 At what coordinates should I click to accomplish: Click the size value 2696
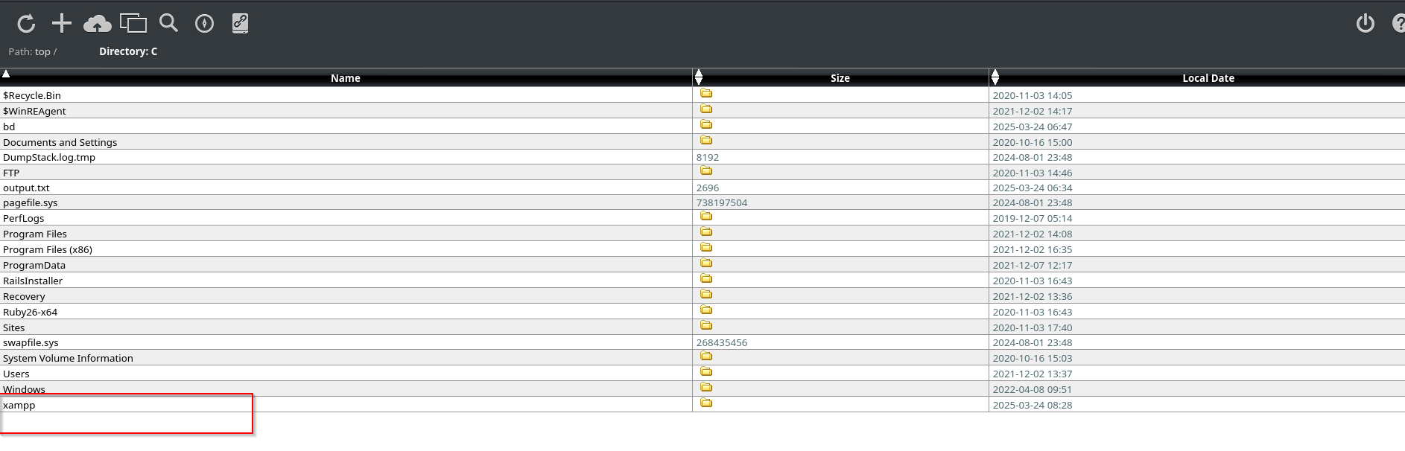point(708,188)
